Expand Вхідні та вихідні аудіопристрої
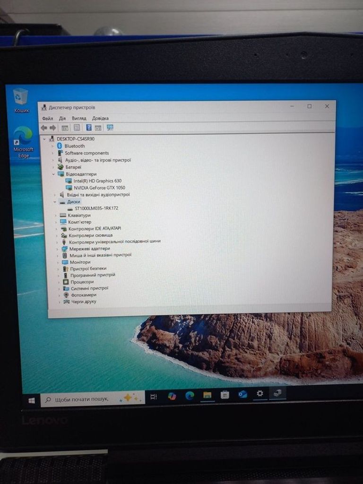 (55, 195)
